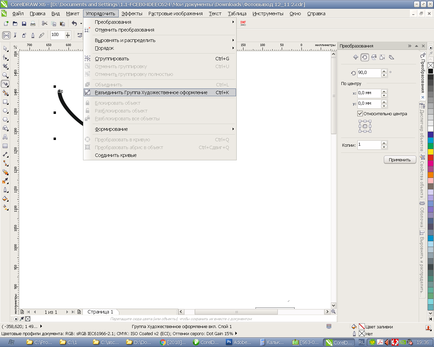Choose the Brush artistic media mode
This screenshot has height=347, width=434.
pyautogui.click(x=15, y=35)
